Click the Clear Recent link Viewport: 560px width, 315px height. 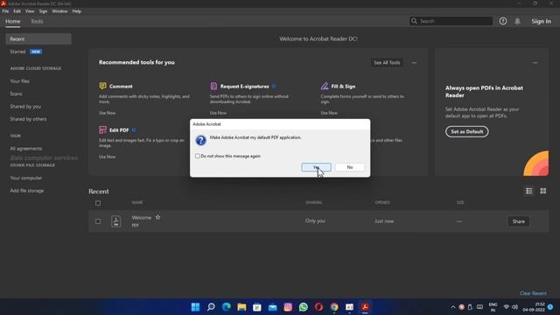pos(533,293)
